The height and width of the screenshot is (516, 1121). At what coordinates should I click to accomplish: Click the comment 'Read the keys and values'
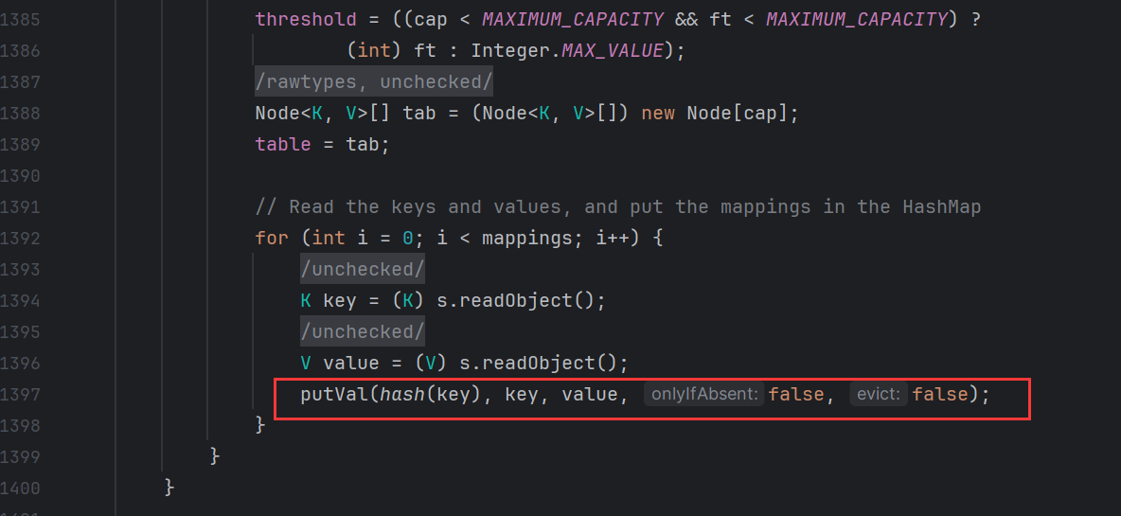pyautogui.click(x=425, y=207)
